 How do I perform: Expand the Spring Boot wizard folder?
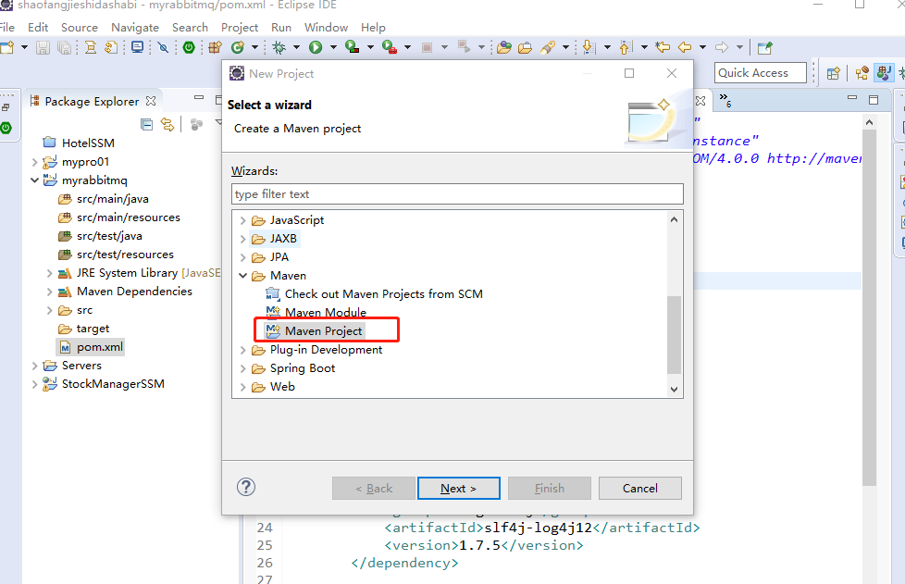coord(243,368)
